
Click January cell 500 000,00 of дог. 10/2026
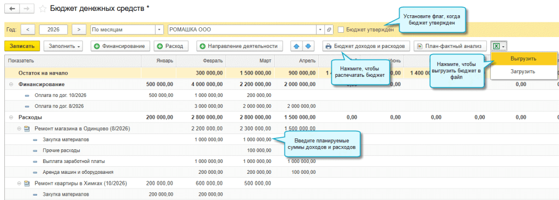click(161, 95)
